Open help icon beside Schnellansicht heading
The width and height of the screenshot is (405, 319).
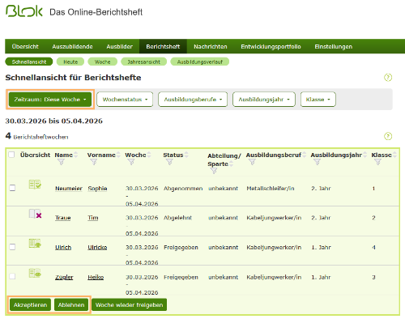(x=388, y=78)
